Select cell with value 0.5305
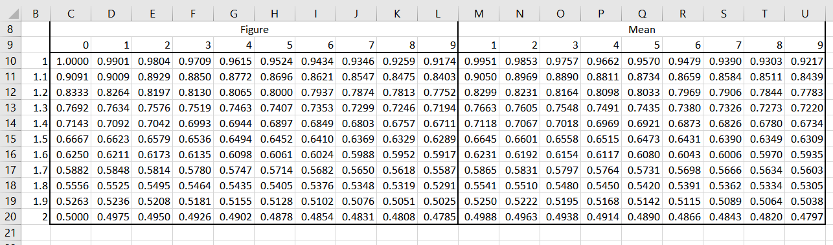Viewport: 833px width, 245px height. coord(805,186)
